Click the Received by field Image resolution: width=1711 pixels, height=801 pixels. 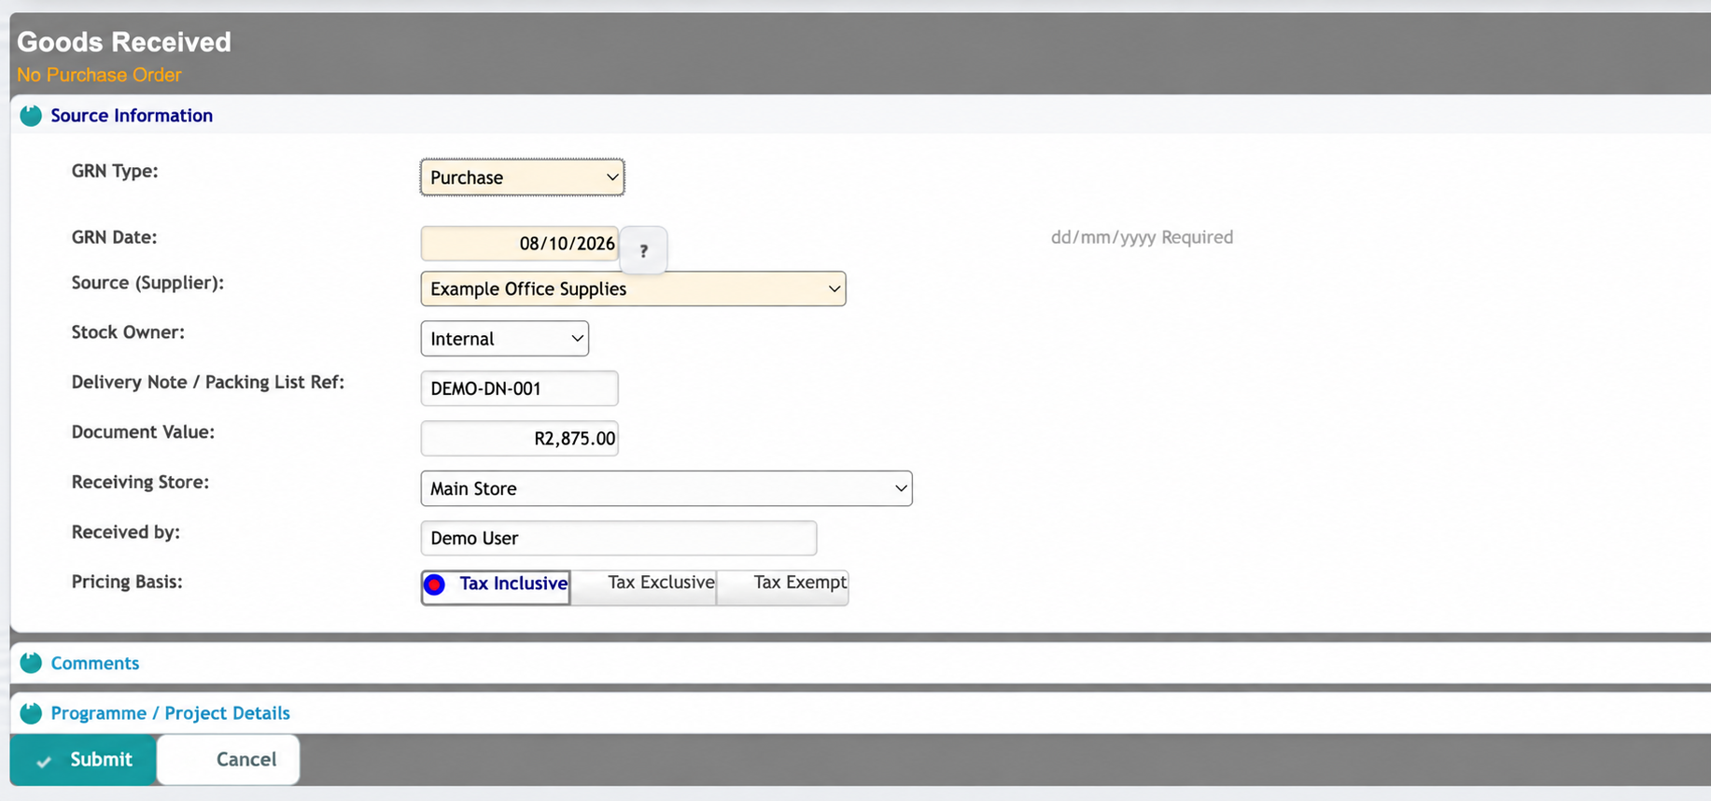618,538
